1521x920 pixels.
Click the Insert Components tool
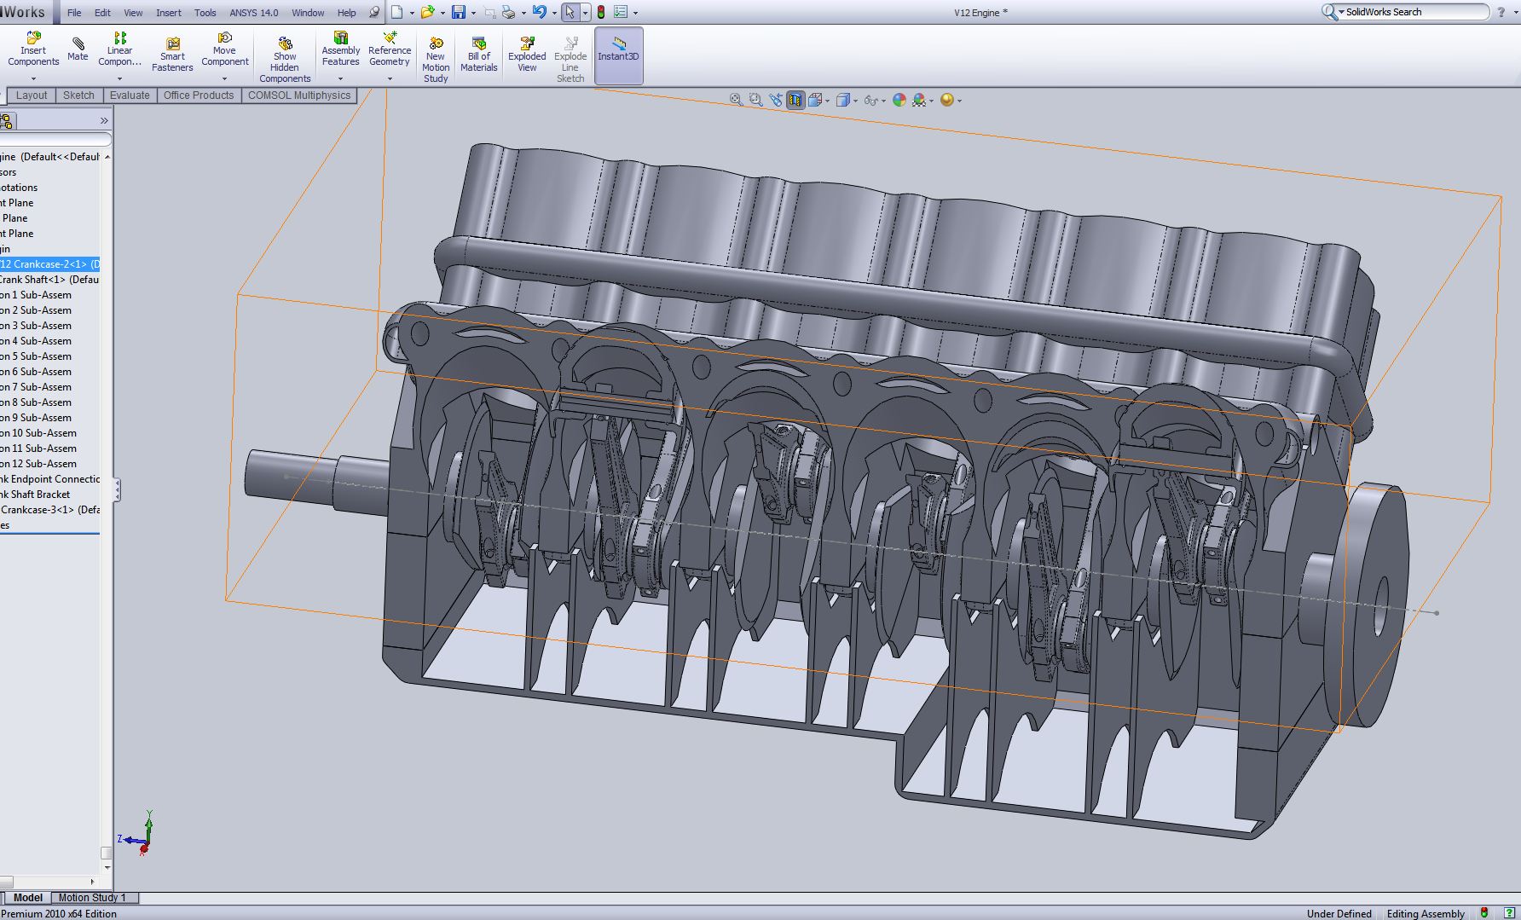(x=33, y=49)
